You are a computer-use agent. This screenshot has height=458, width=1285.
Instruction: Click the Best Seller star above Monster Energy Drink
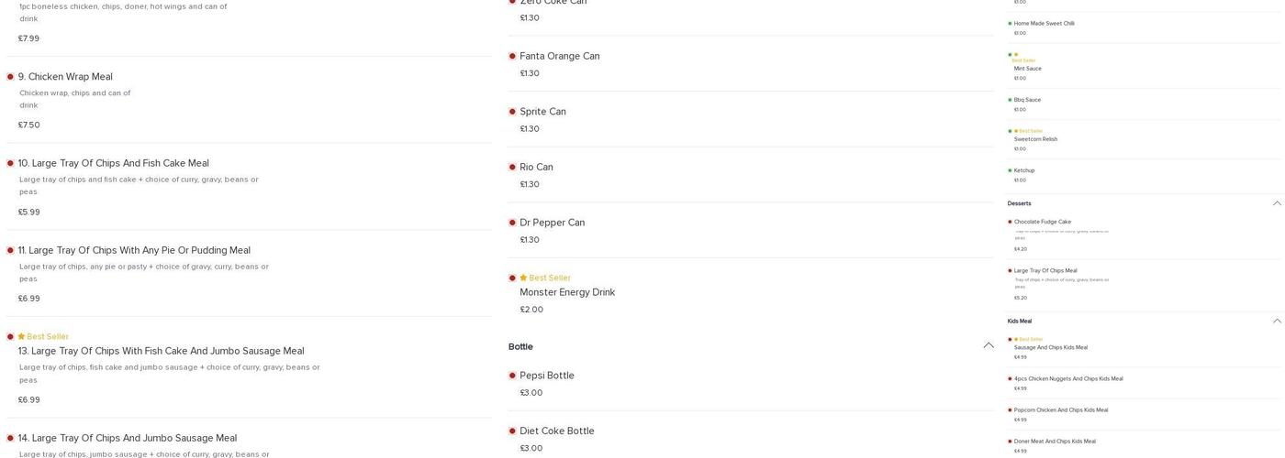pyautogui.click(x=523, y=278)
